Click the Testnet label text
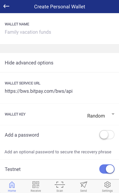 pos(13,169)
